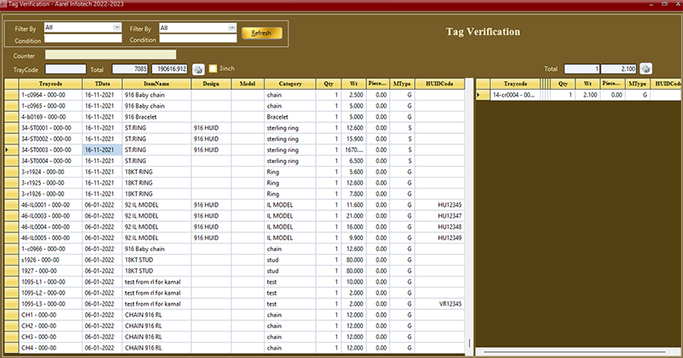Image resolution: width=683 pixels, height=358 pixels.
Task: Select tray 1927 - 000-00
Action: [x=50, y=271]
